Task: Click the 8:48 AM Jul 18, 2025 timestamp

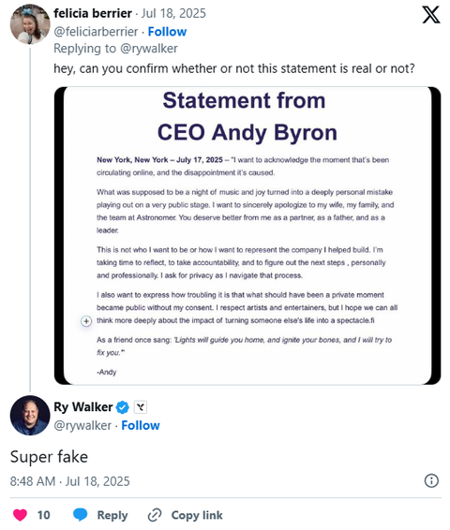Action: click(69, 481)
